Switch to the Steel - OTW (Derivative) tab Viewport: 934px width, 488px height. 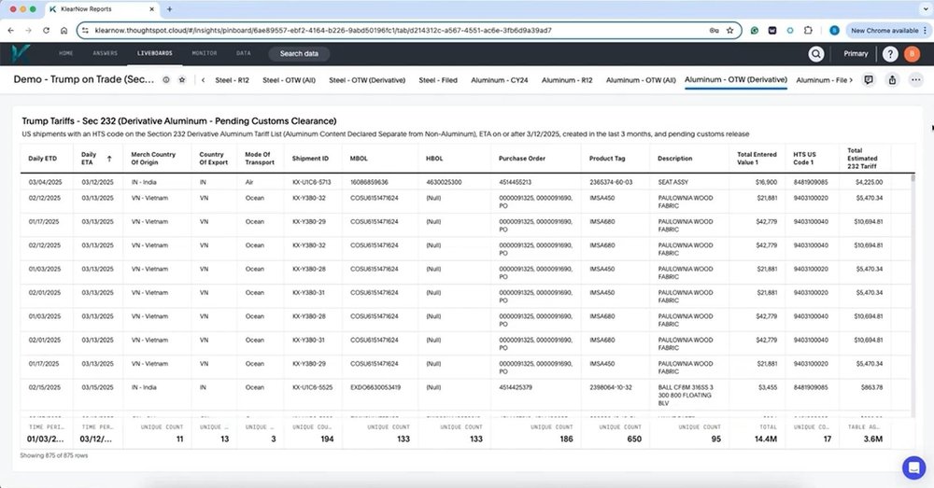(x=367, y=79)
